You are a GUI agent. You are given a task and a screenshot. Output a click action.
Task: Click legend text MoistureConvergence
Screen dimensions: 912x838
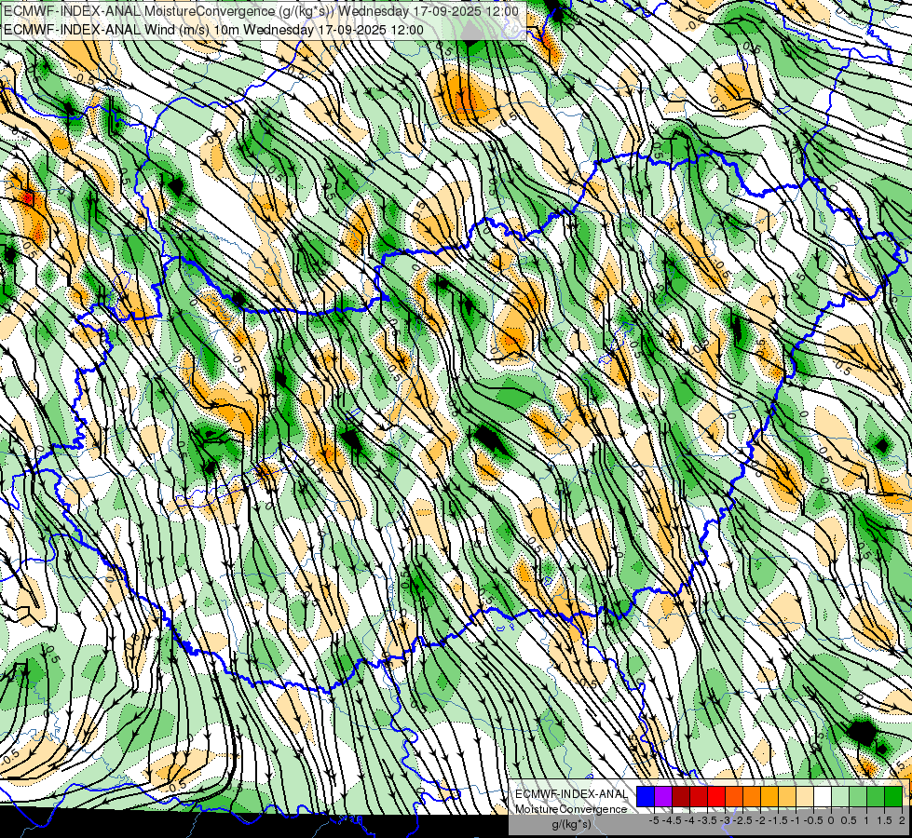tap(571, 809)
